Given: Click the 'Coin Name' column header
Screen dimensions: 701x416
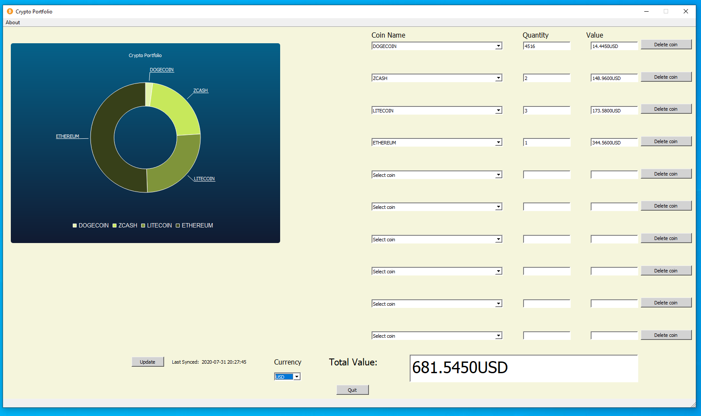Looking at the screenshot, I should (x=388, y=35).
